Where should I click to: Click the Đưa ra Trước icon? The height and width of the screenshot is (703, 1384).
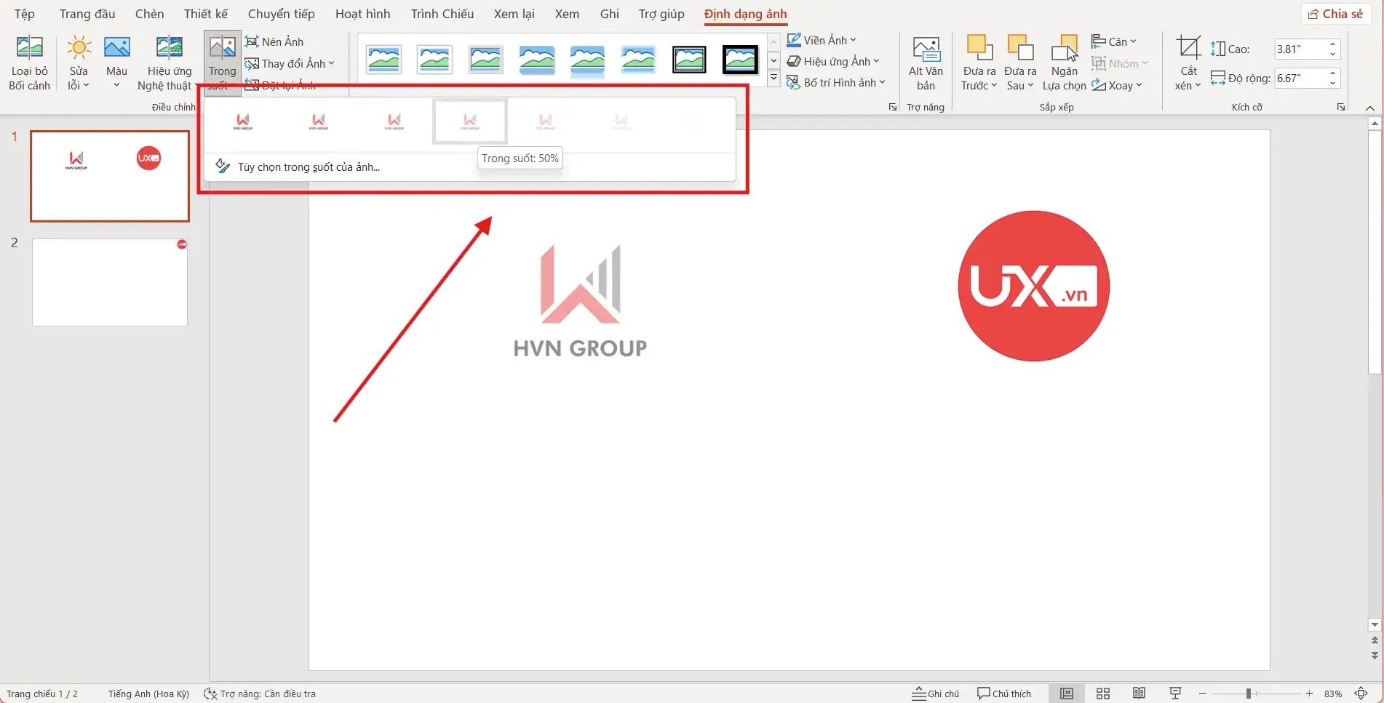pos(979,48)
